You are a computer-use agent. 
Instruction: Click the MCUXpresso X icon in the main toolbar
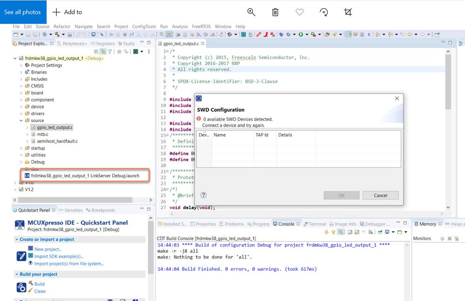click(243, 34)
